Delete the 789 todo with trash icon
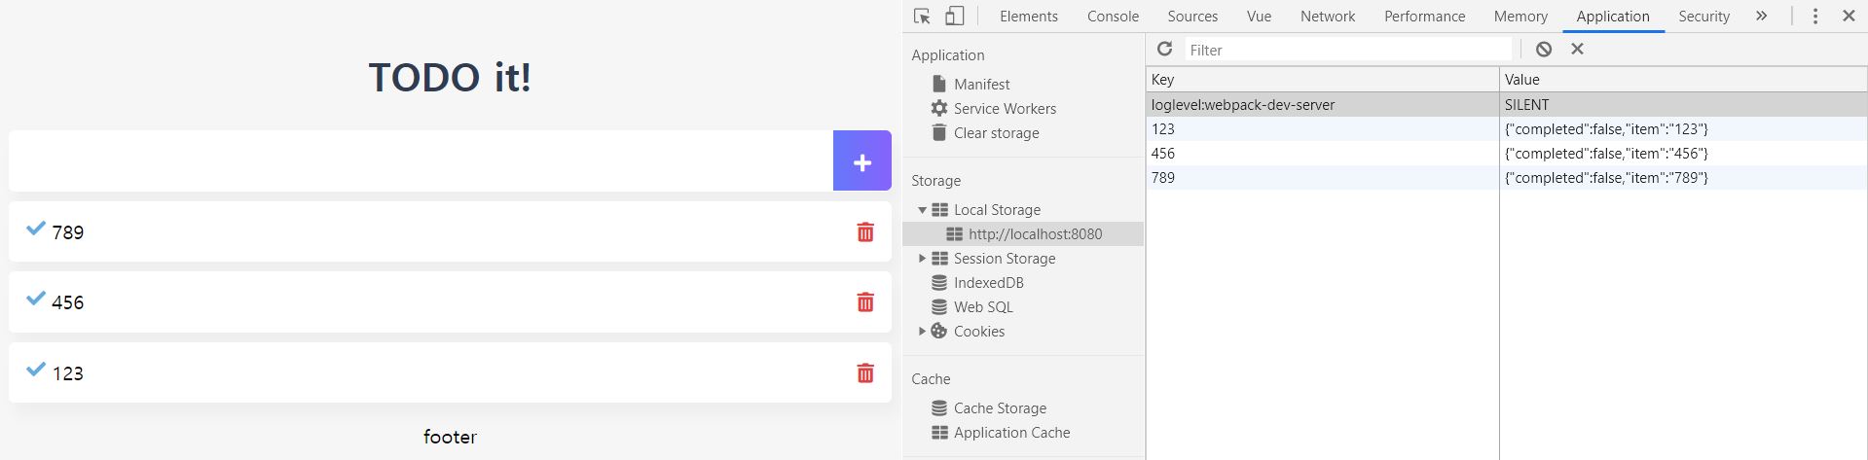The width and height of the screenshot is (1868, 460). click(864, 232)
